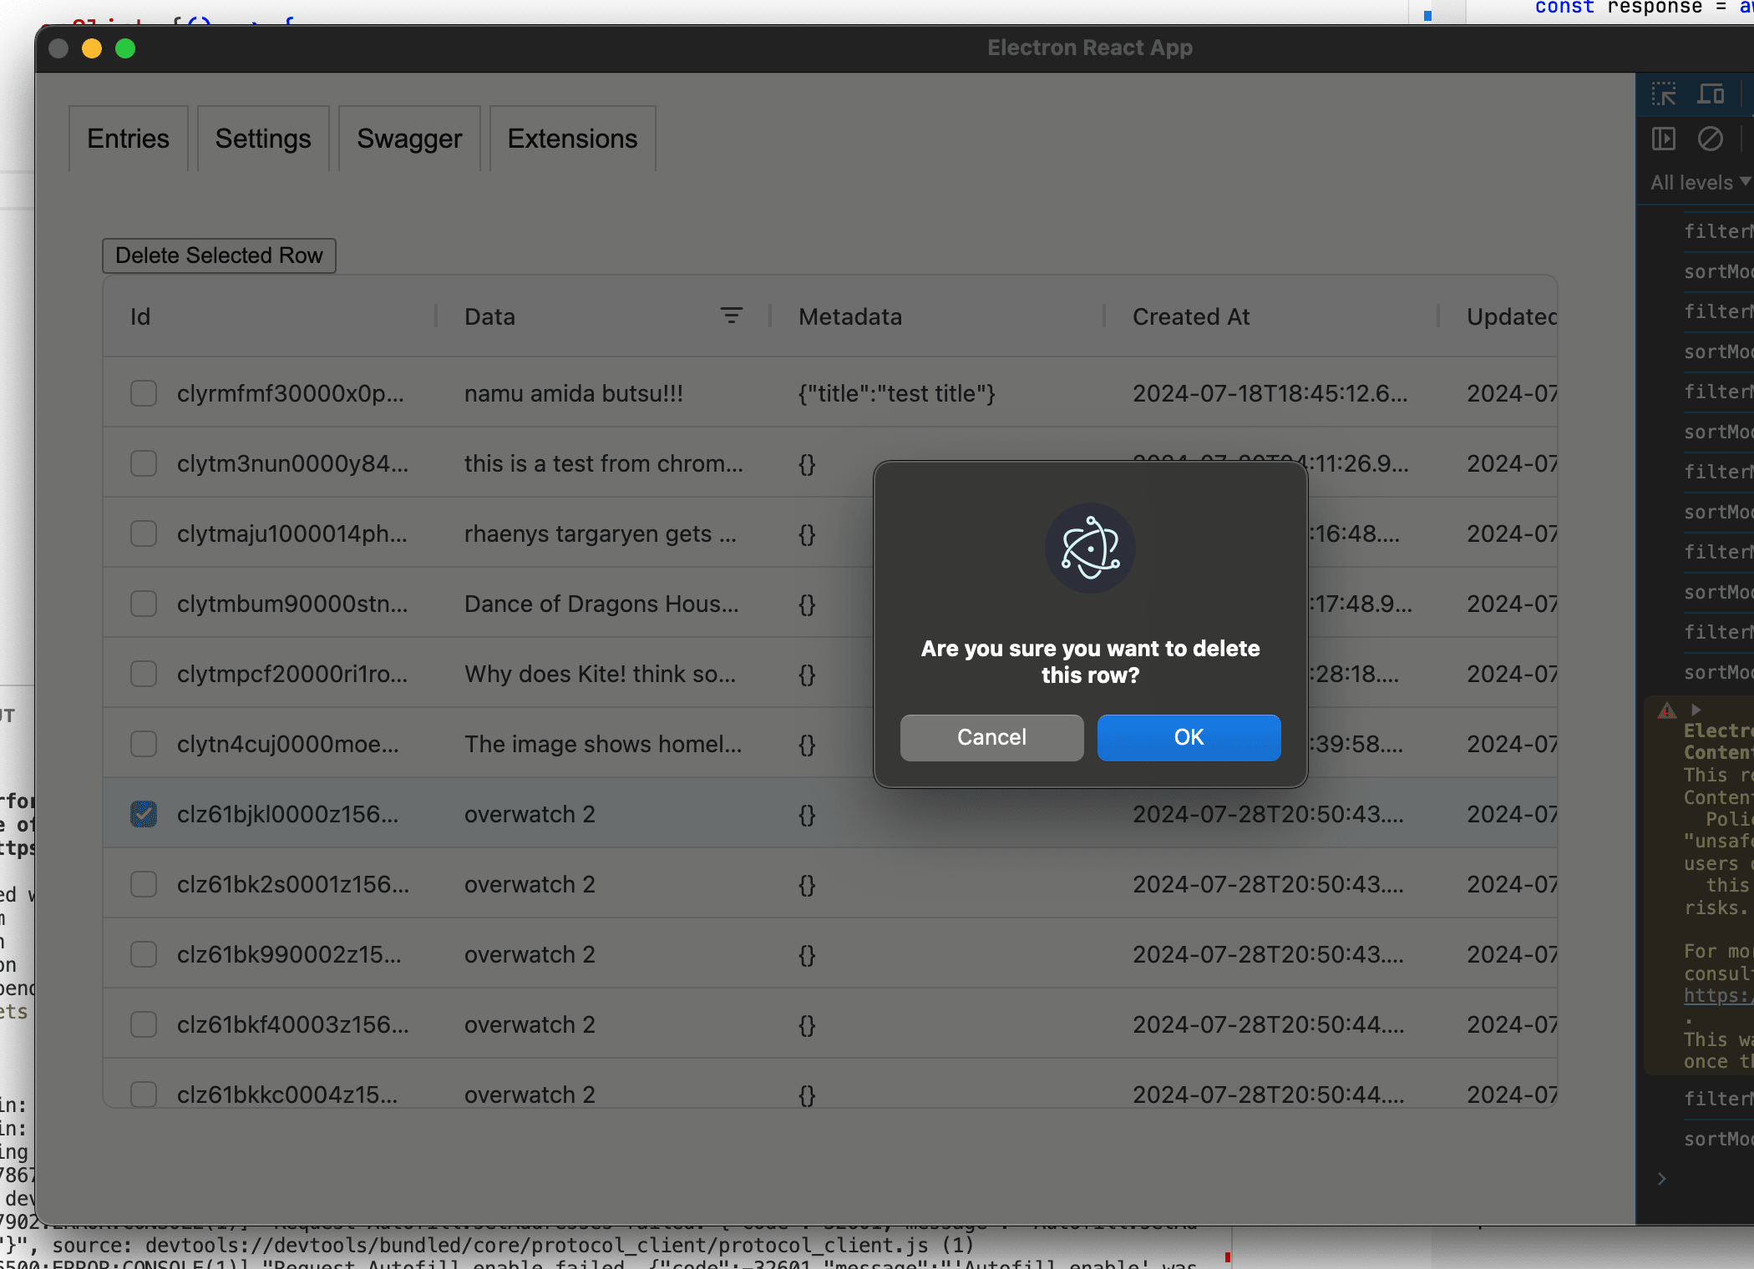Screen dimensions: 1754x1269
Task: Show the console sidebar panel icon
Action: [x=1663, y=139]
